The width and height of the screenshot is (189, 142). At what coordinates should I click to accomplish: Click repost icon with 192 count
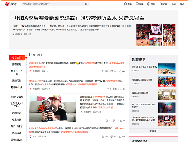(x=103, y=136)
